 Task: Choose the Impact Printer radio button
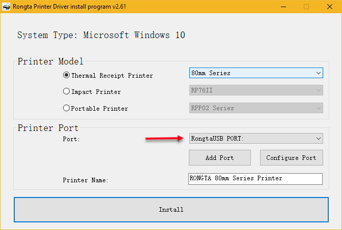click(x=66, y=92)
